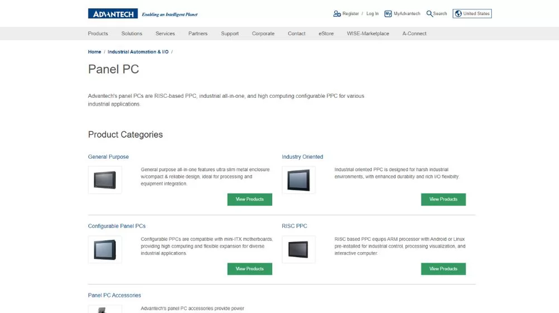This screenshot has height=313, width=559.
Task: Click the Product Categories heading
Action: click(125, 135)
